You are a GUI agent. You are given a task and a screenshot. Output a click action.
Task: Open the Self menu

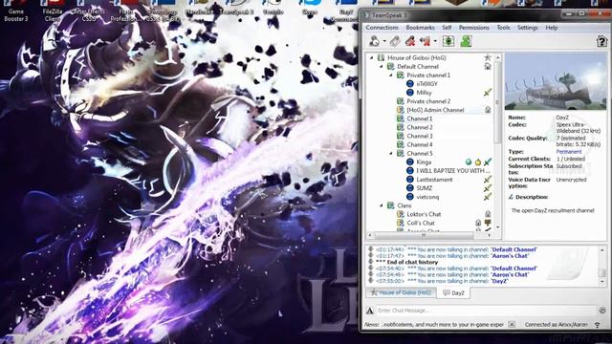447,28
